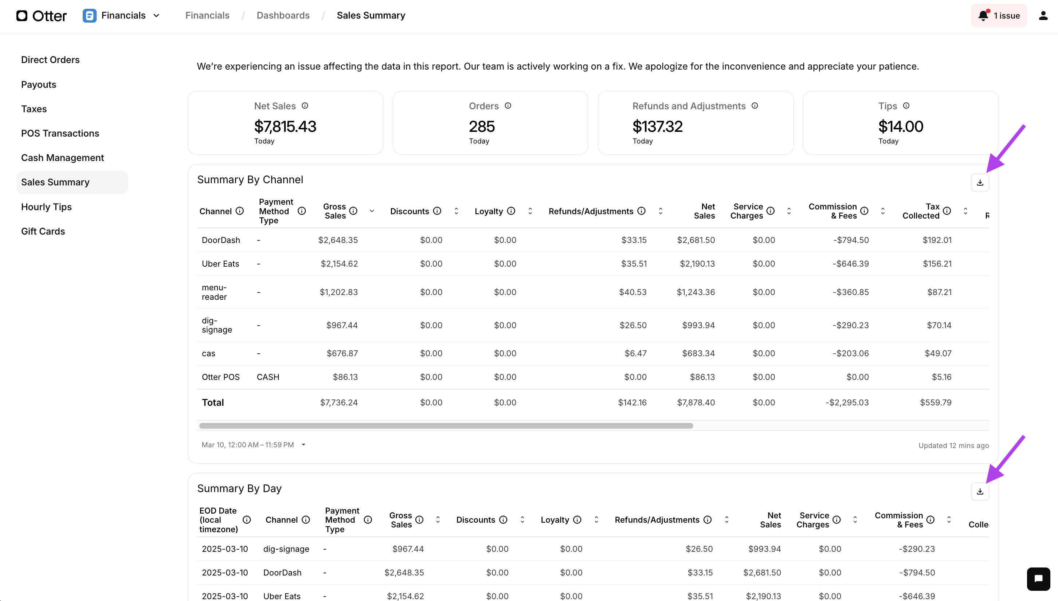Open POS Transactions from the sidebar
Screen dimensions: 1058x601
(60, 133)
